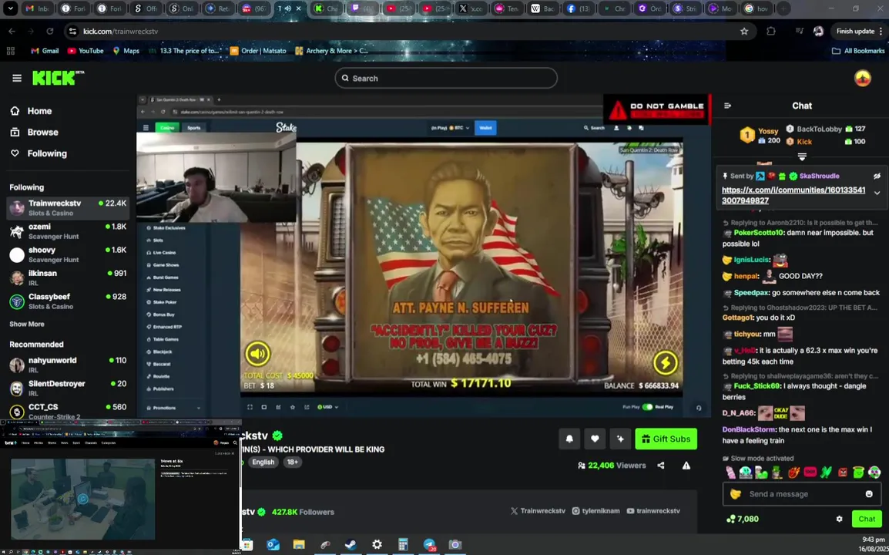
Task: Expand the chat leaderboard arrow
Action: pos(802,156)
